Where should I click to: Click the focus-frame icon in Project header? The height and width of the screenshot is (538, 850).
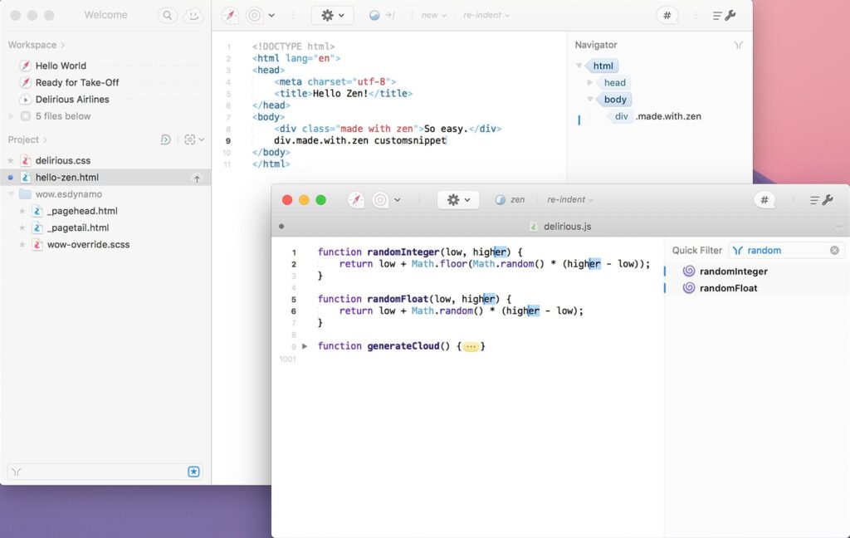pos(190,139)
